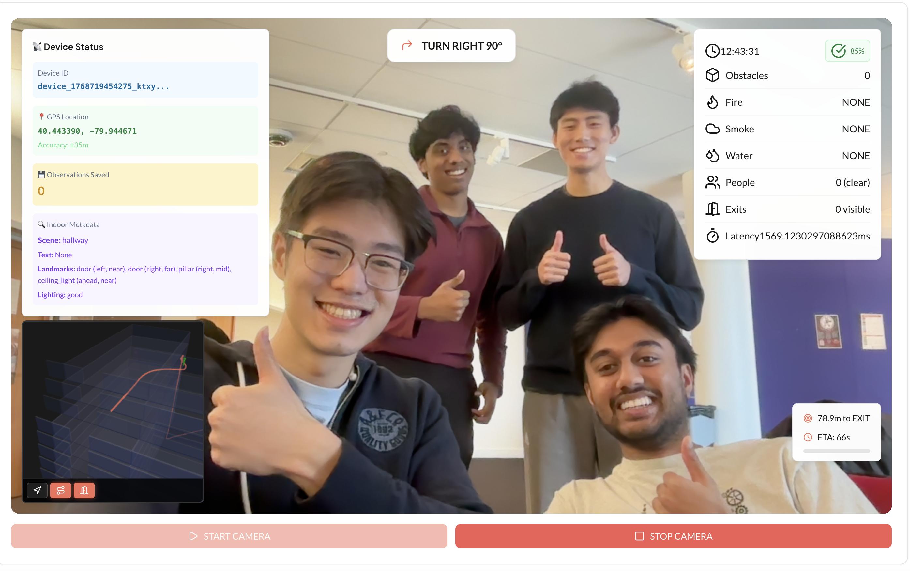Click the 3D minimap path view

click(113, 400)
